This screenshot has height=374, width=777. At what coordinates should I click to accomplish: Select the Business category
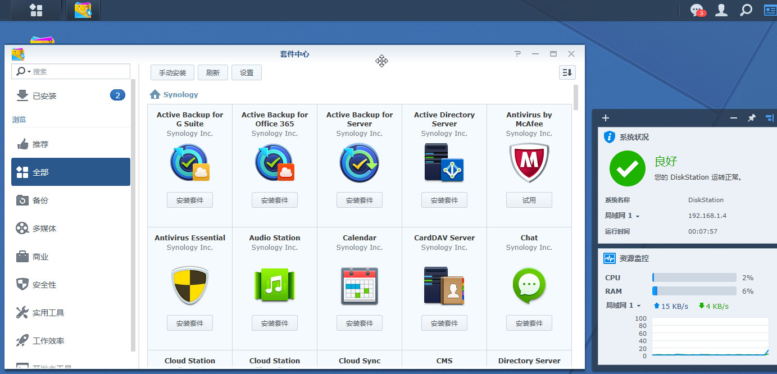coord(71,256)
